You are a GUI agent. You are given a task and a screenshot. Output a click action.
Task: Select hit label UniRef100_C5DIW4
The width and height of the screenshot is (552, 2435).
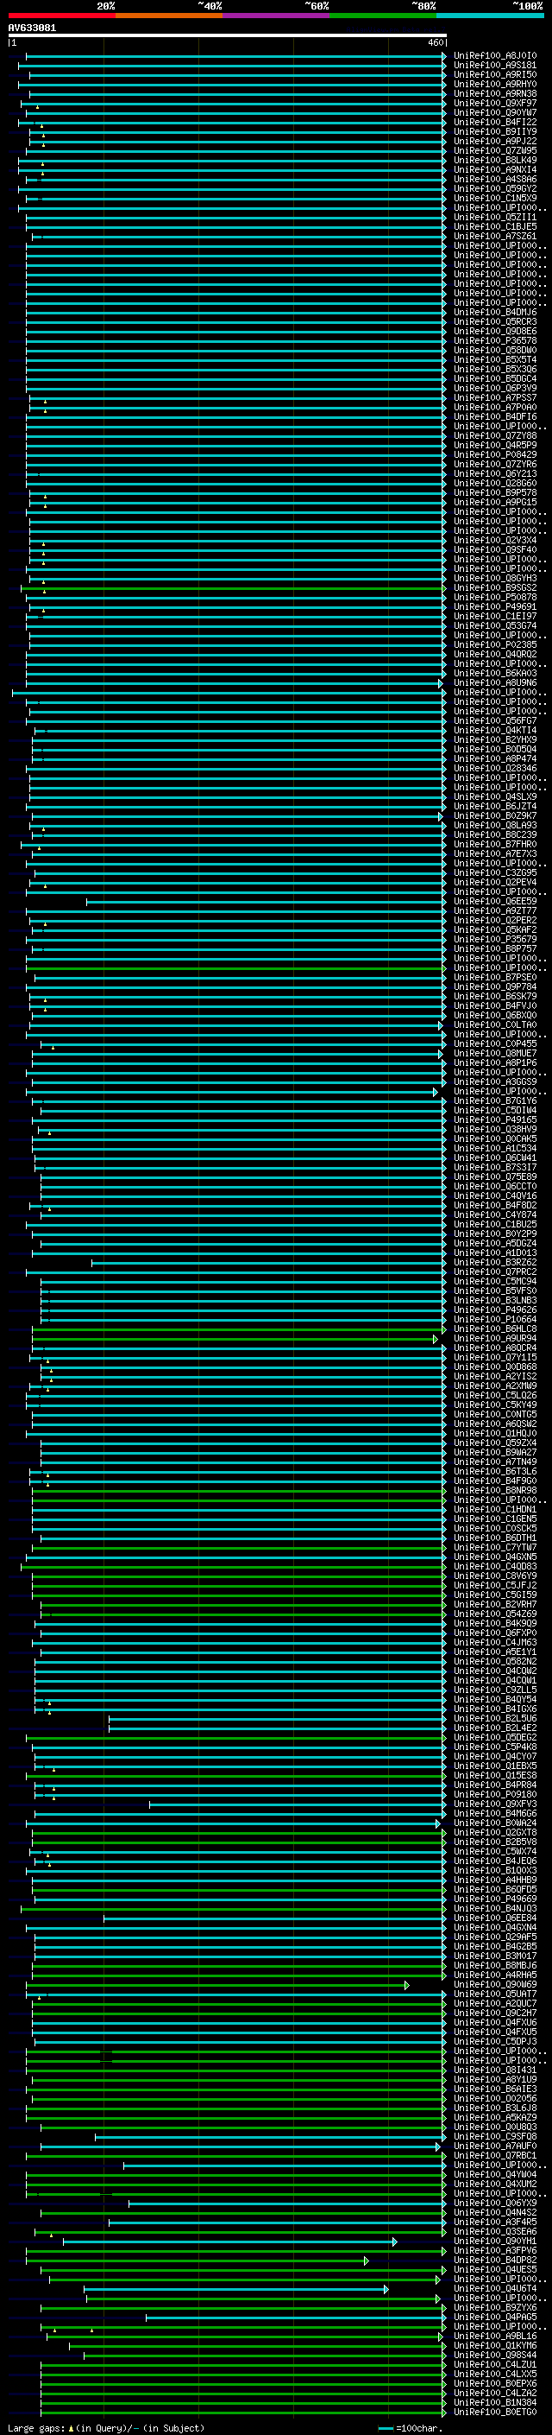(x=495, y=1110)
